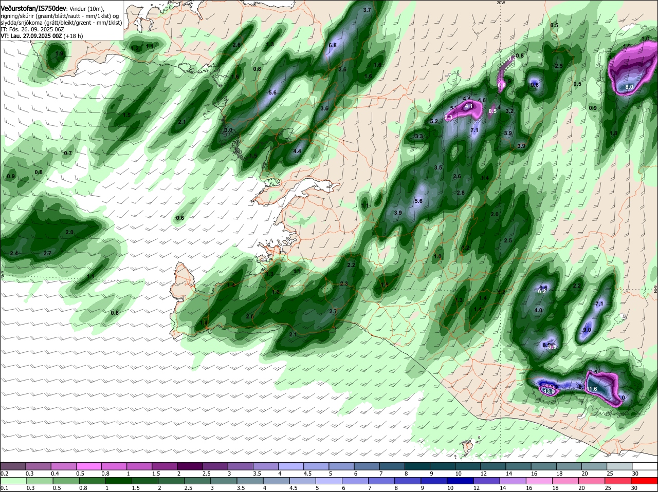Click the 1.9 value in the green patch

click(59, 53)
